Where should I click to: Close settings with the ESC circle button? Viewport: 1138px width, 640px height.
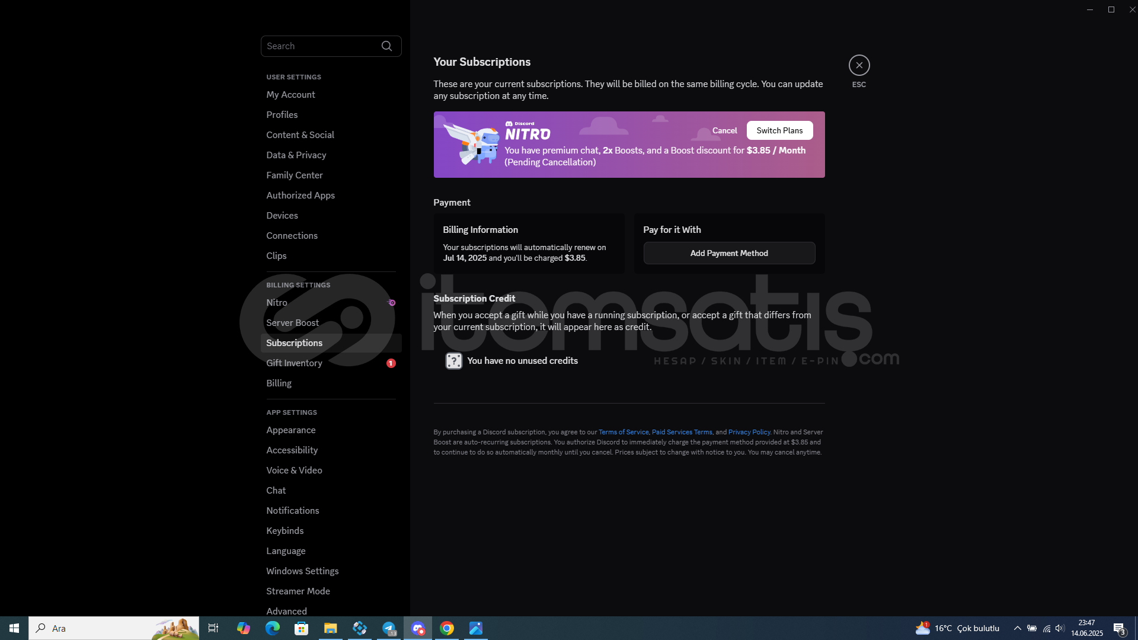pos(859,65)
